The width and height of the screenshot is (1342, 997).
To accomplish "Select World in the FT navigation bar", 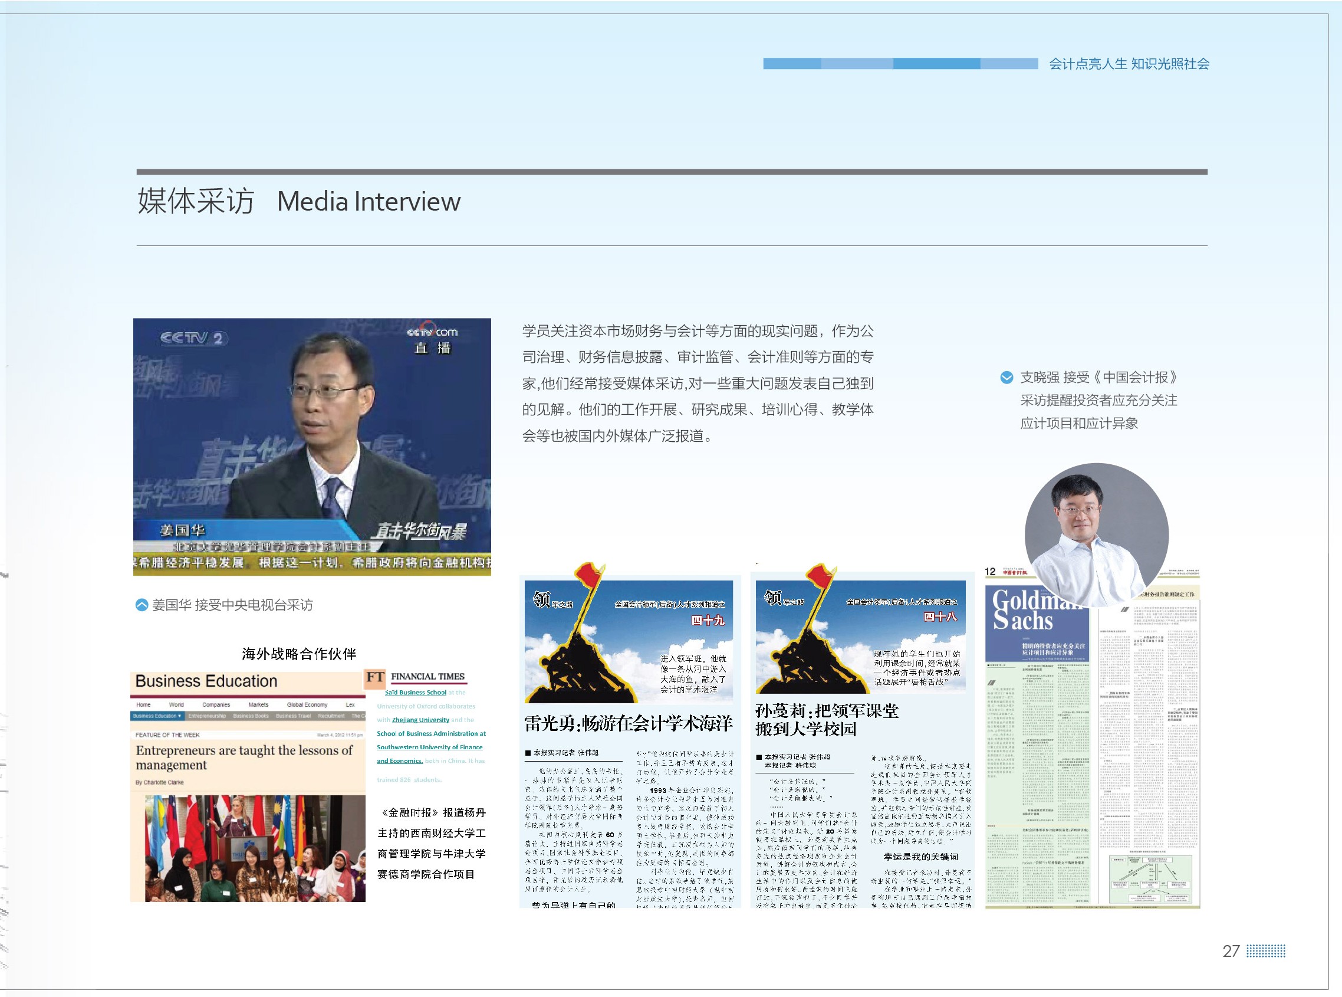I will (x=176, y=705).
